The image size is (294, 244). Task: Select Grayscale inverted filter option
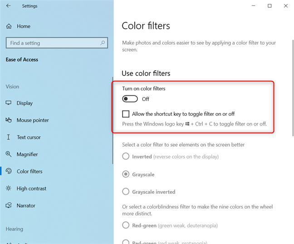[126, 192]
